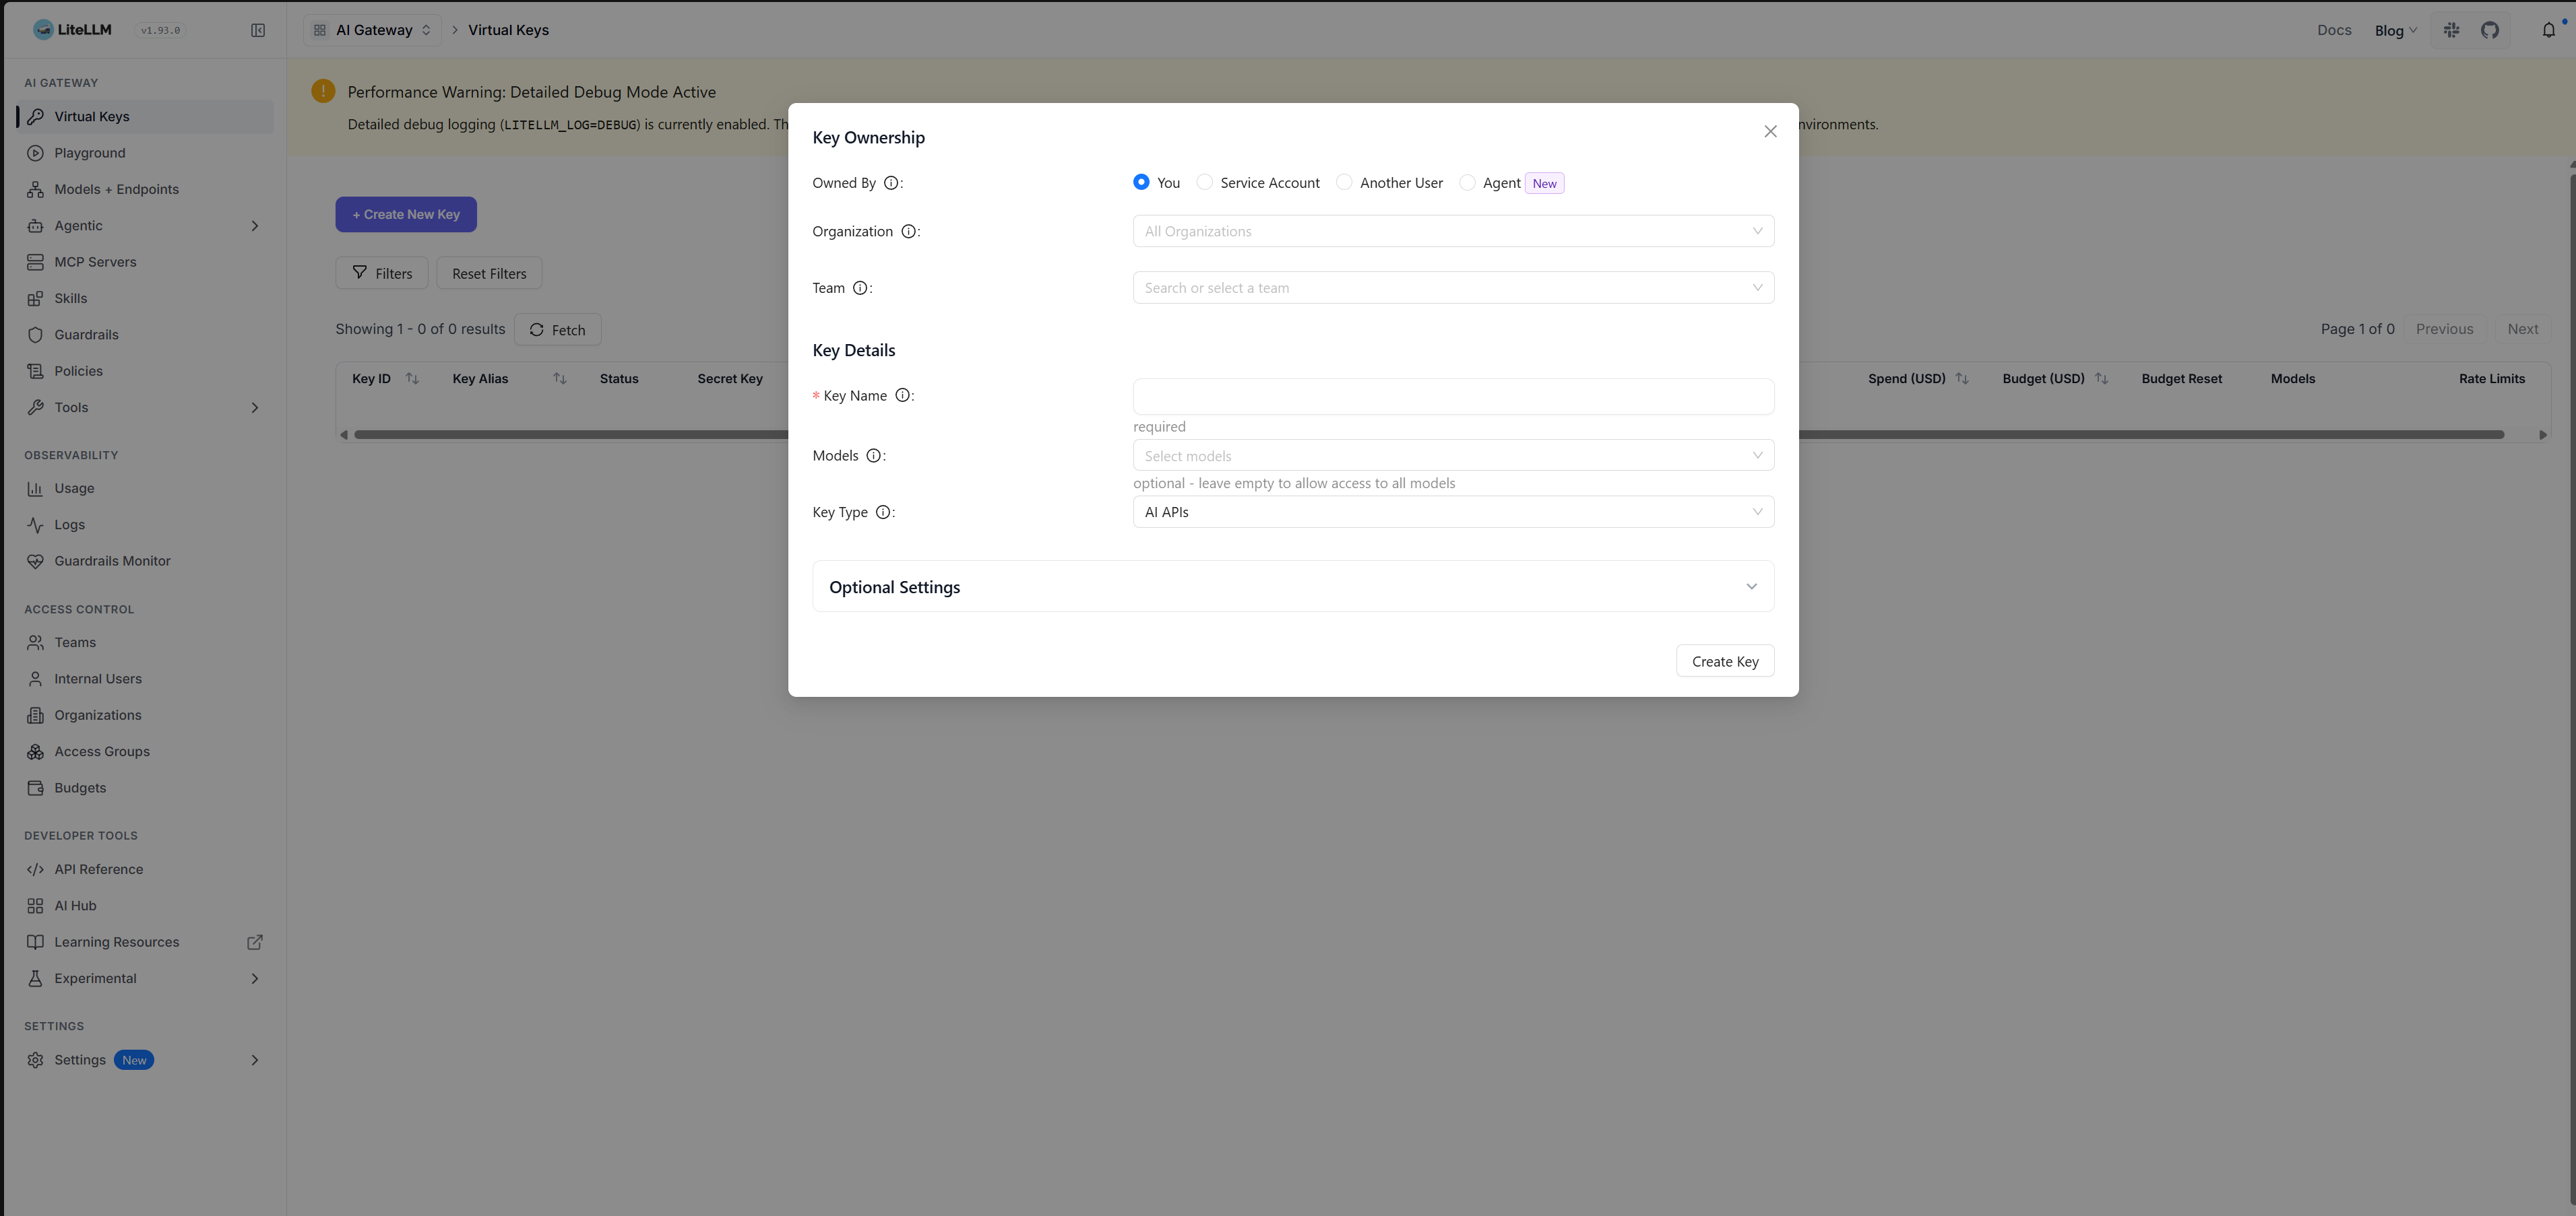Click info icon next to Owned By

[891, 183]
